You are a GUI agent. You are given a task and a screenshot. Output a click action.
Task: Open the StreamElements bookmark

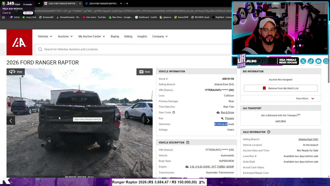pos(68,17)
